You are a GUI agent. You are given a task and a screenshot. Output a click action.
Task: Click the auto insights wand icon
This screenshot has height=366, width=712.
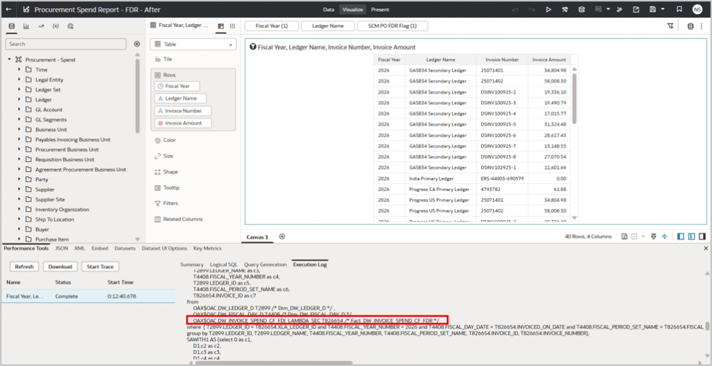tap(620, 9)
